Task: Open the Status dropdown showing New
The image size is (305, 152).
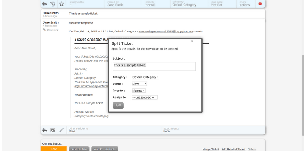Action: click(x=139, y=84)
